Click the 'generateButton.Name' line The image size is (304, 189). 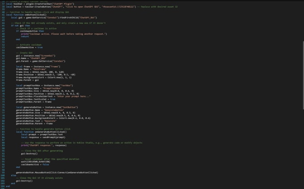(40, 110)
